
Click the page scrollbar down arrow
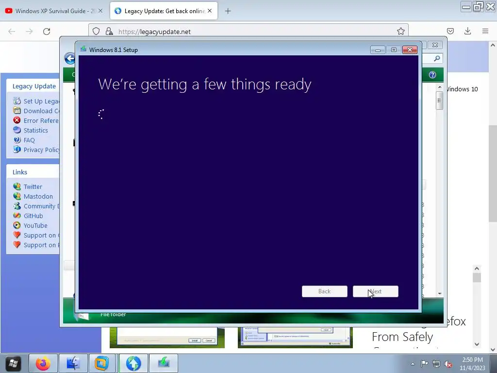493,350
